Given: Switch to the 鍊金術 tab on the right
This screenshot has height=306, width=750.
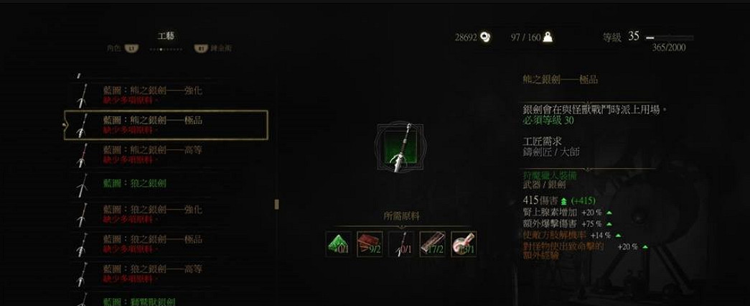Looking at the screenshot, I should point(213,48).
